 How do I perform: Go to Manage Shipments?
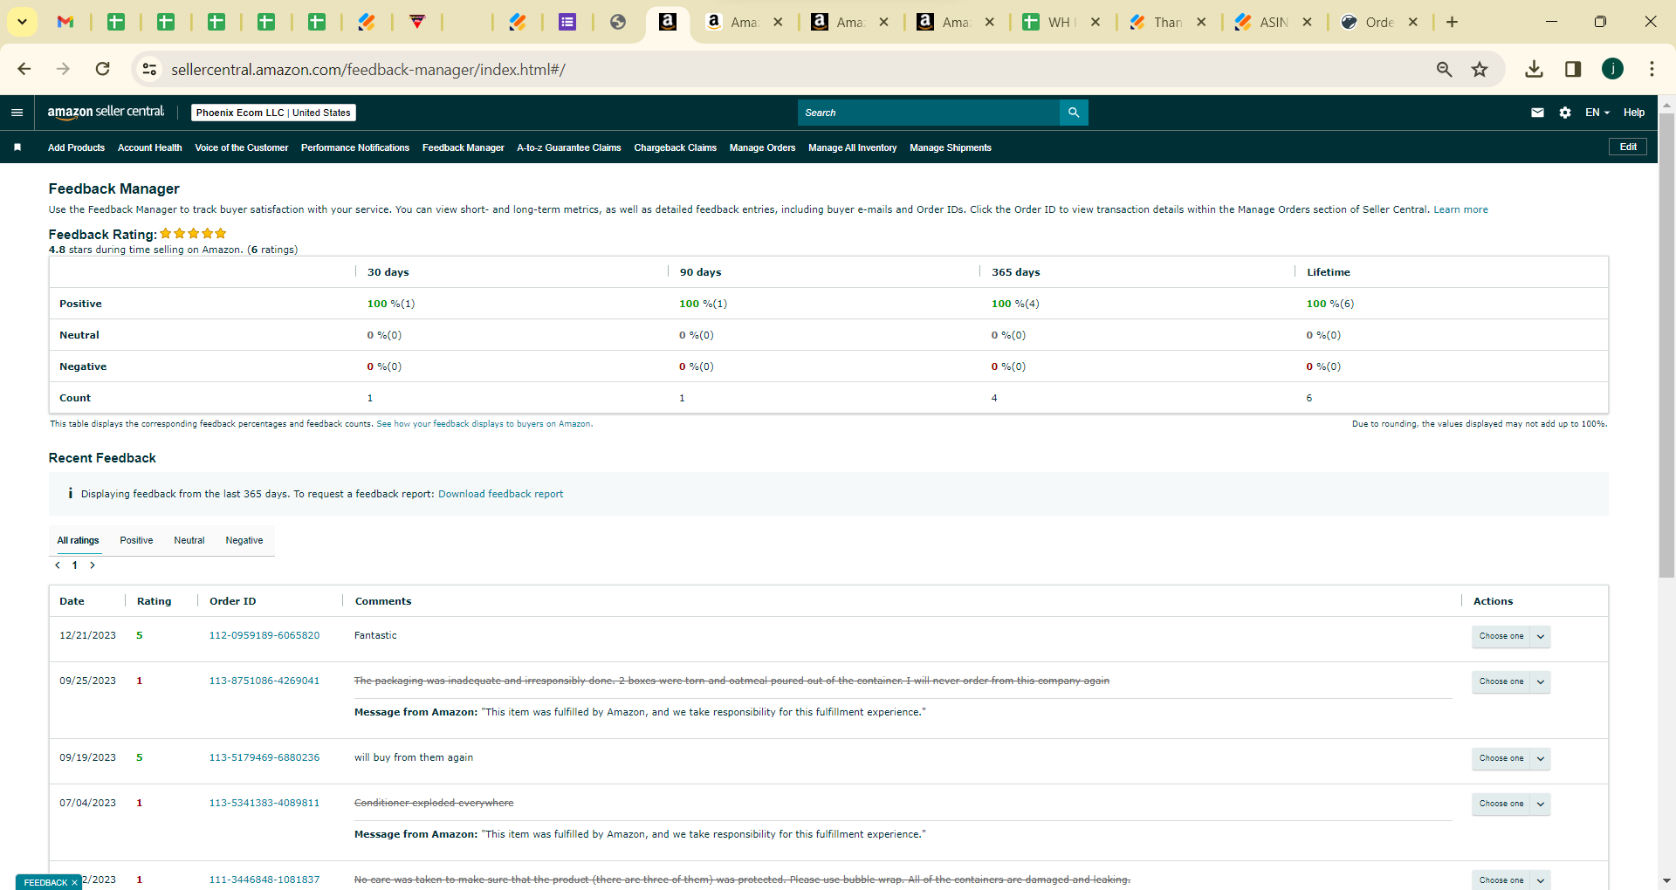point(951,148)
